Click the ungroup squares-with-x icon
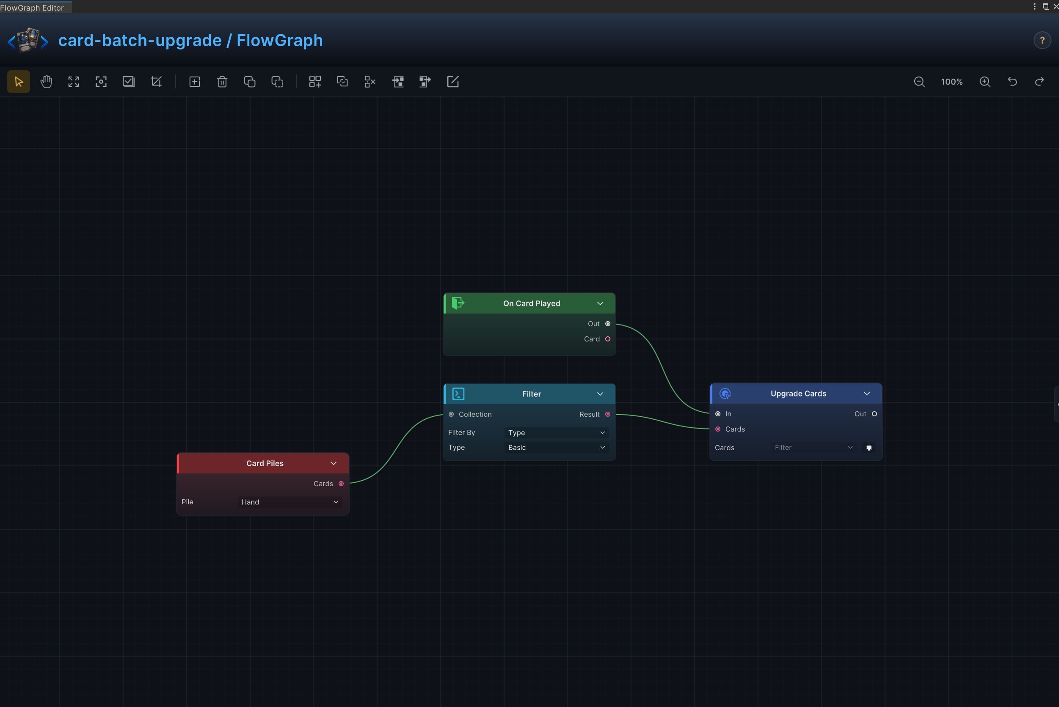The width and height of the screenshot is (1059, 707). click(x=370, y=82)
